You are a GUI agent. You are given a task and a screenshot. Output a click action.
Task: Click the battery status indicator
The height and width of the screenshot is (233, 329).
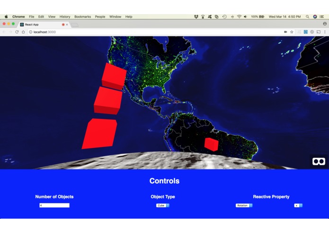[258, 17]
